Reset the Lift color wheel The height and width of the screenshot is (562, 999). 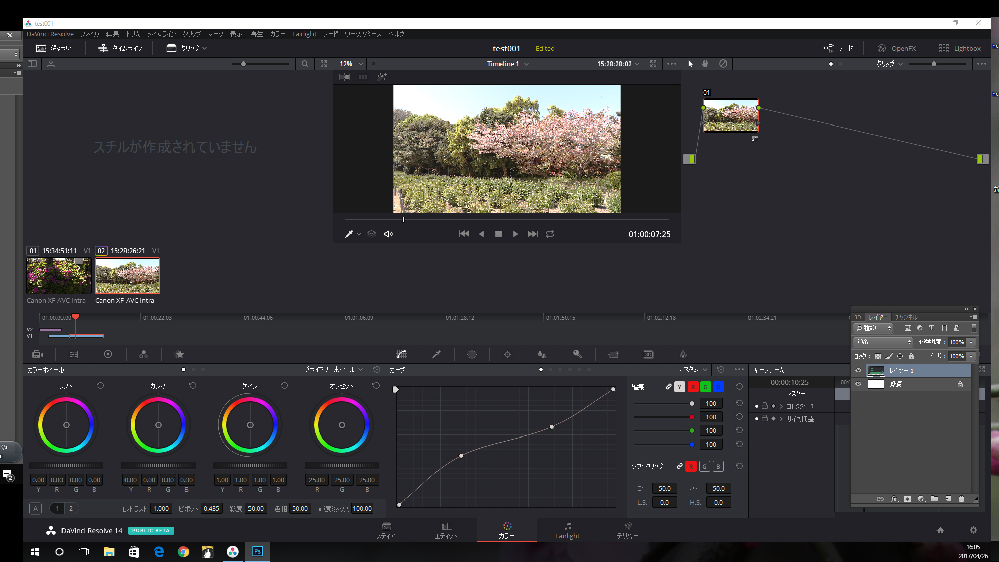click(100, 385)
